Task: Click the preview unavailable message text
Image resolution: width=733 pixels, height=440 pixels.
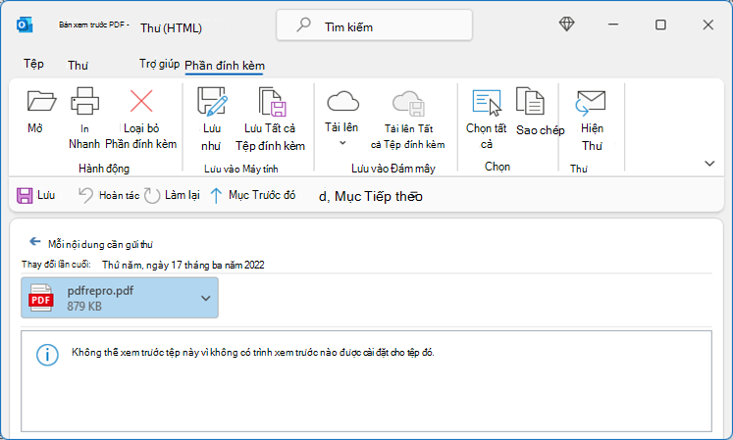Action: click(253, 353)
